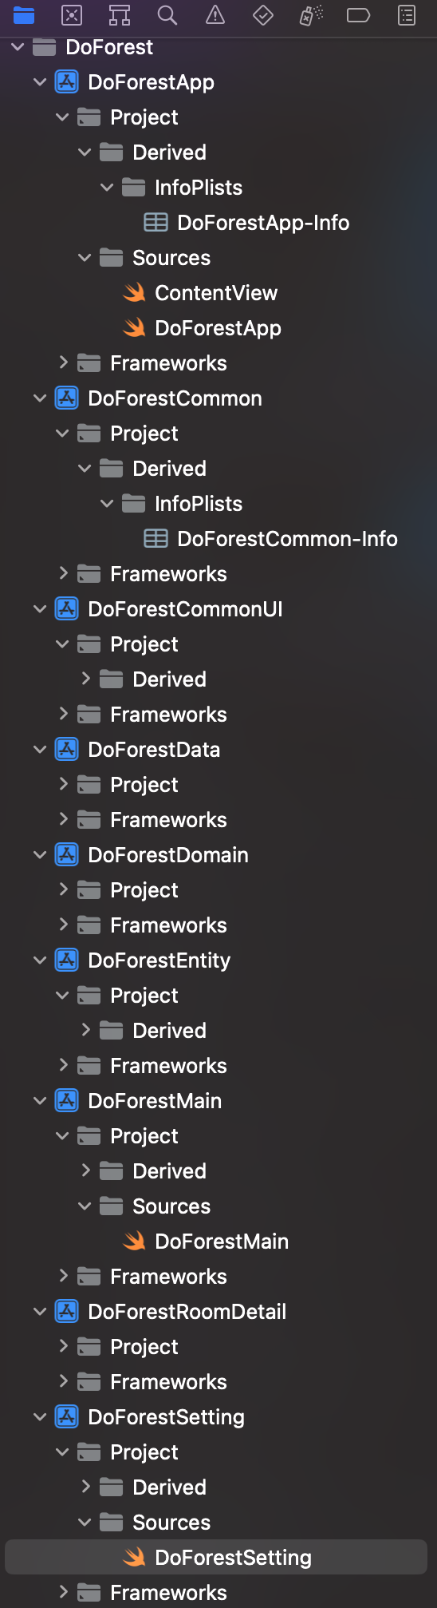Expand the Derived chevron under DoForestSetting

click(x=85, y=1487)
